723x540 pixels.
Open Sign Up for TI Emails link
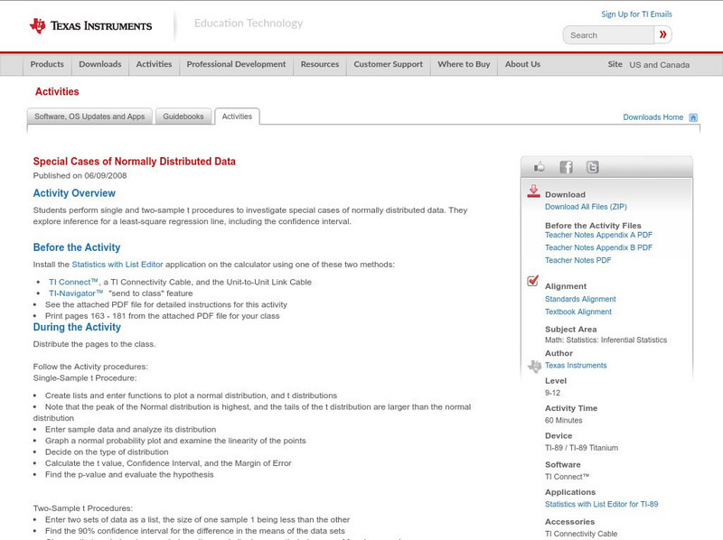tap(636, 14)
